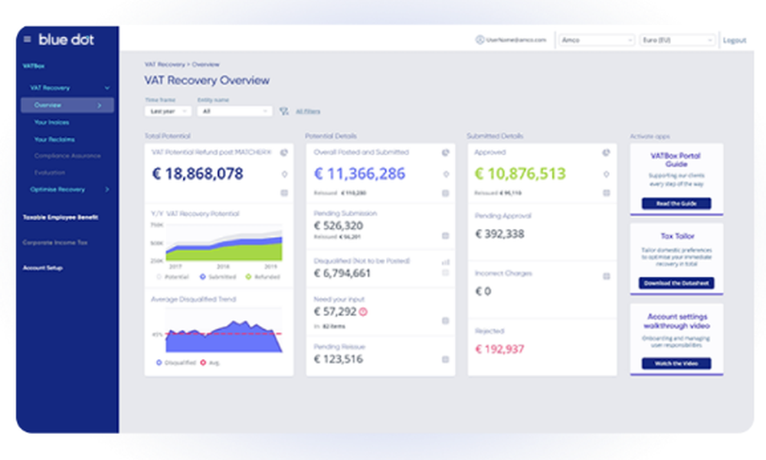Click the € 6,794,661 disqualified value
The image size is (766, 460).
tap(342, 273)
